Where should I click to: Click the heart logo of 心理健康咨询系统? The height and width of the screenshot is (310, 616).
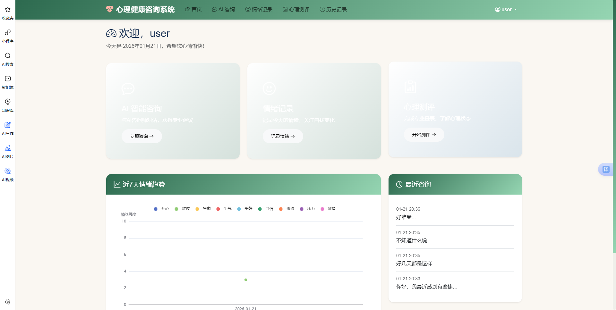109,9
